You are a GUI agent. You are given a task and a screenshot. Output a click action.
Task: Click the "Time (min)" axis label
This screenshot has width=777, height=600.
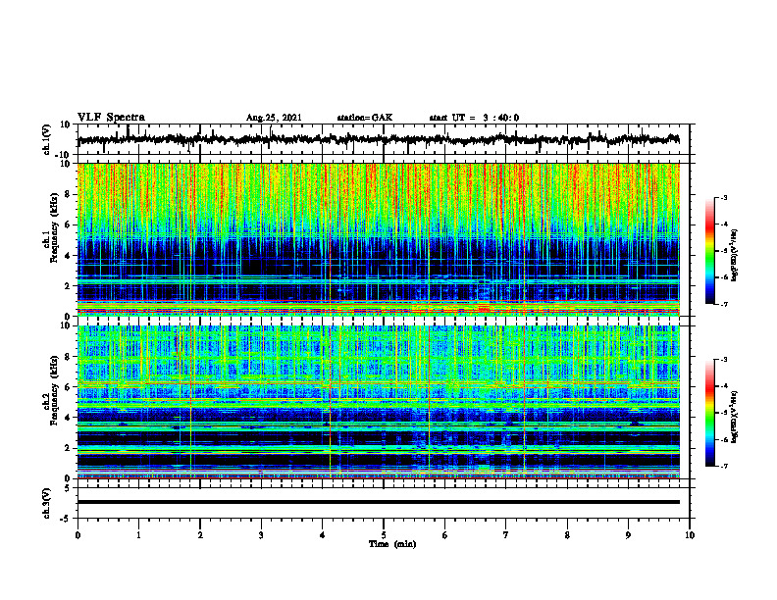tap(392, 544)
